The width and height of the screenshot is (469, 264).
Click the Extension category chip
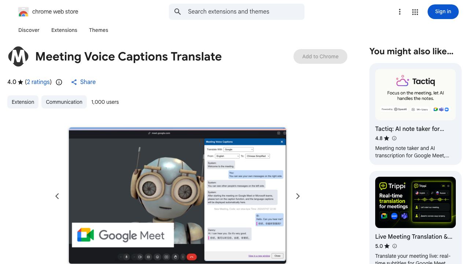[x=23, y=102]
